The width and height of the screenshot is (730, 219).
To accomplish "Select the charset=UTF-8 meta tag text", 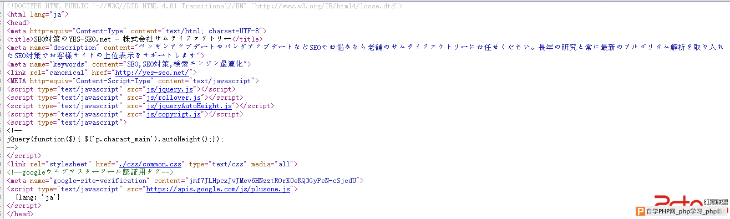I will coord(137,31).
